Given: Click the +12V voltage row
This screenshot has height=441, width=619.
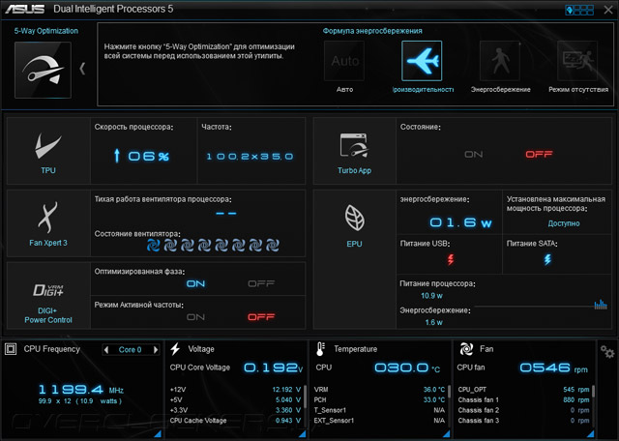Looking at the screenshot, I should 235,390.
